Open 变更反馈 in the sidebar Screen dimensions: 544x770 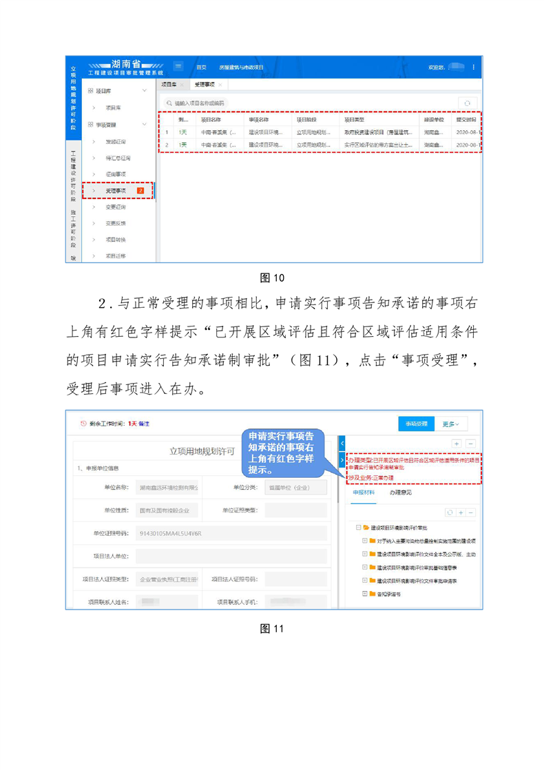116,223
